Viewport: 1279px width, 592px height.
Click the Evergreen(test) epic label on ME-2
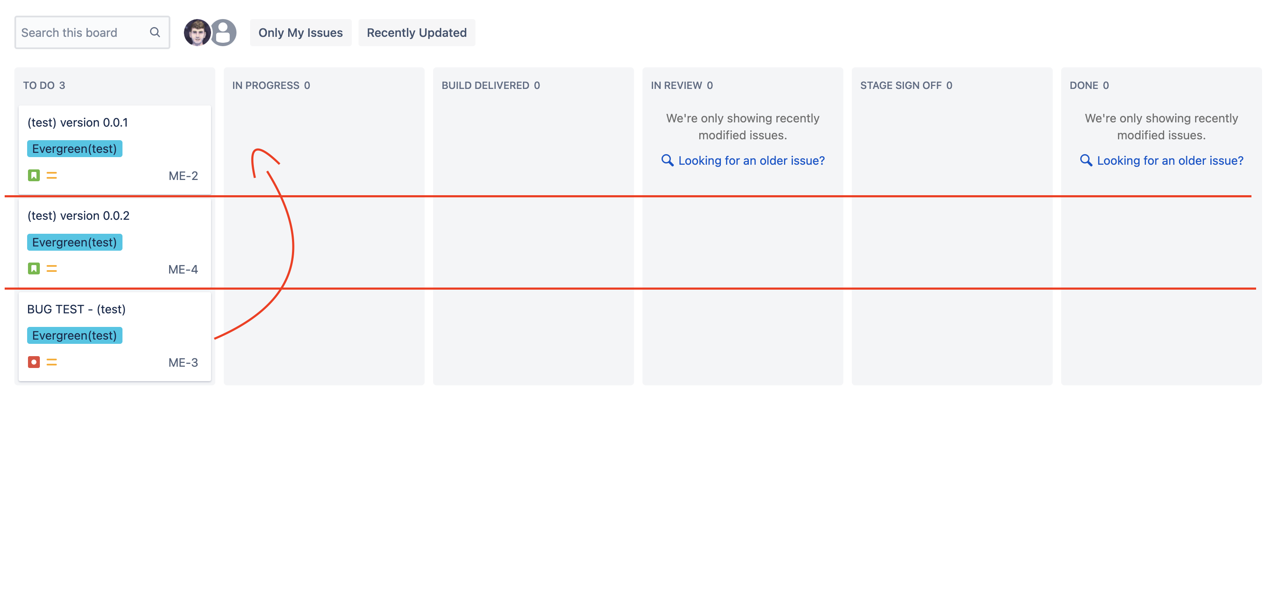point(75,149)
